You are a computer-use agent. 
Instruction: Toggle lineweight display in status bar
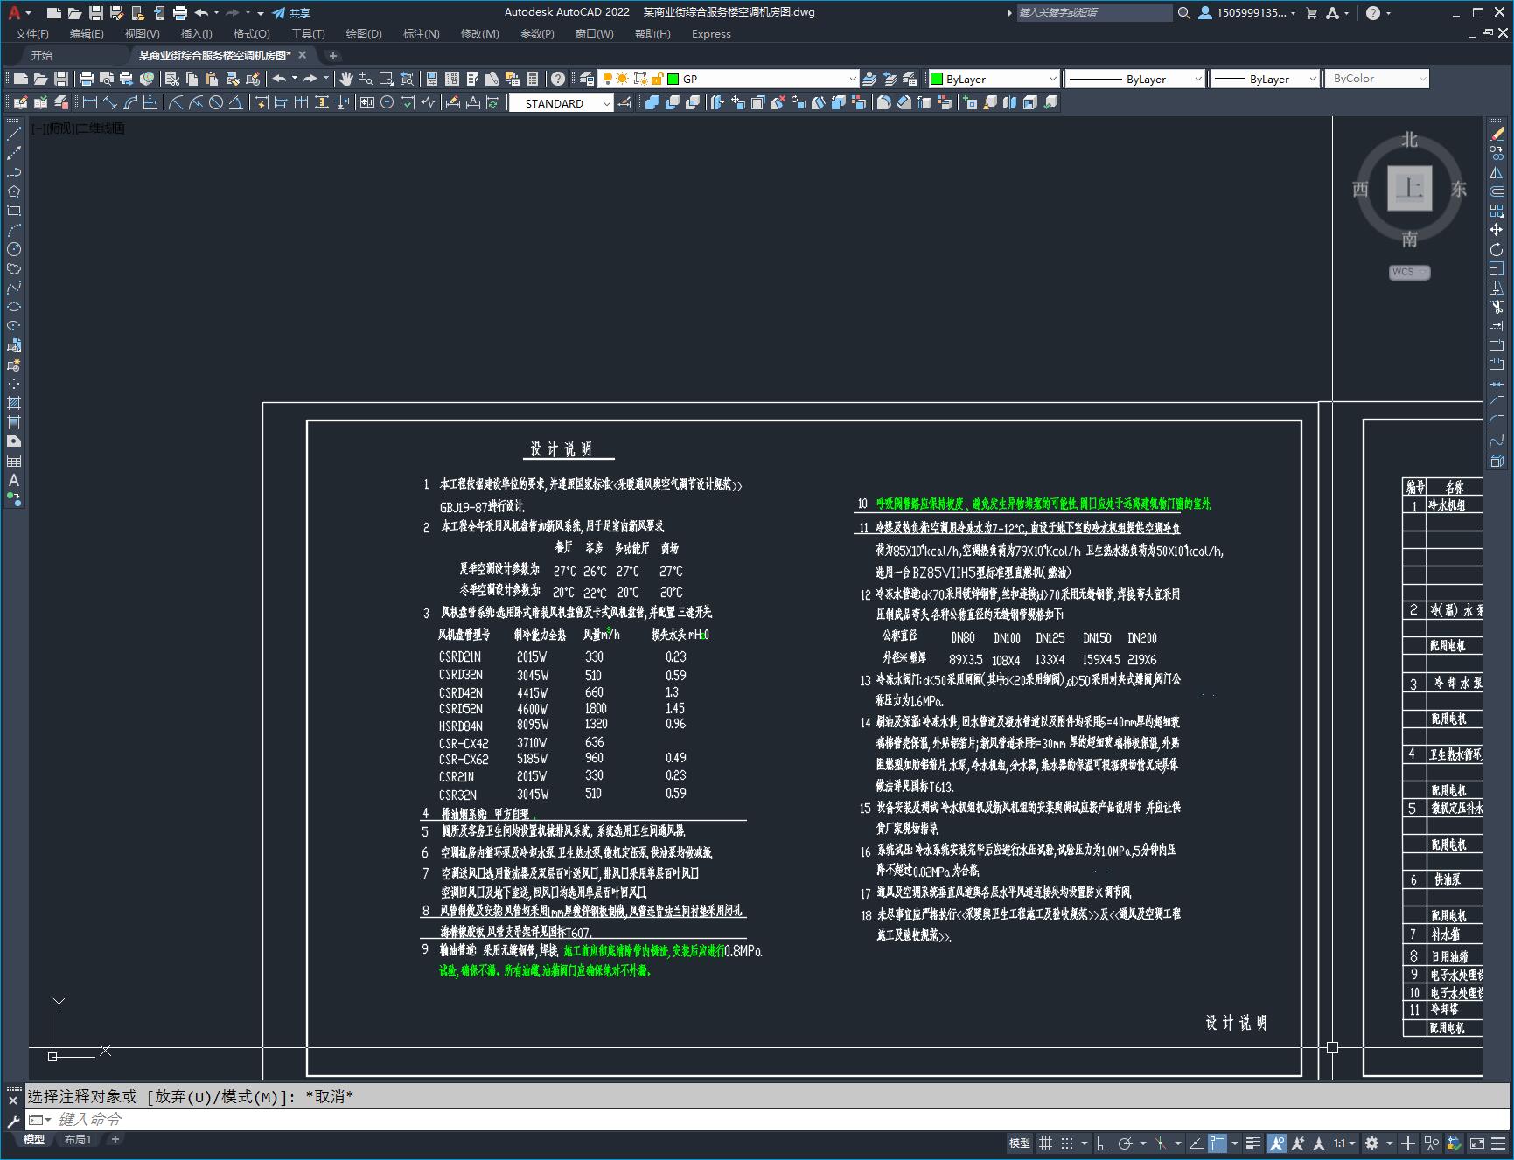tap(1253, 1143)
